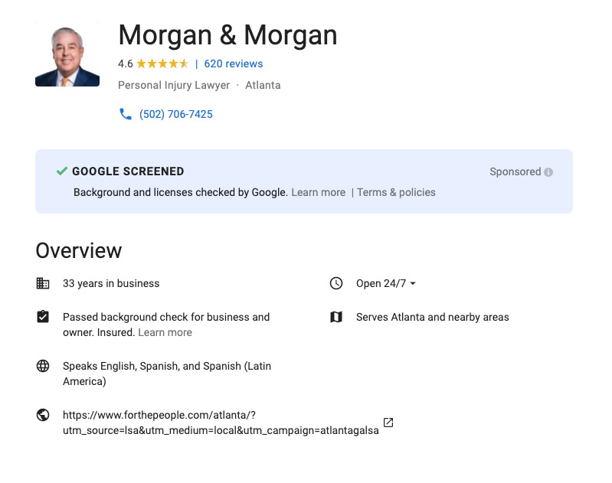Screen dimensions: 612x483
Task: Click the website globe icon
Action: click(43, 415)
